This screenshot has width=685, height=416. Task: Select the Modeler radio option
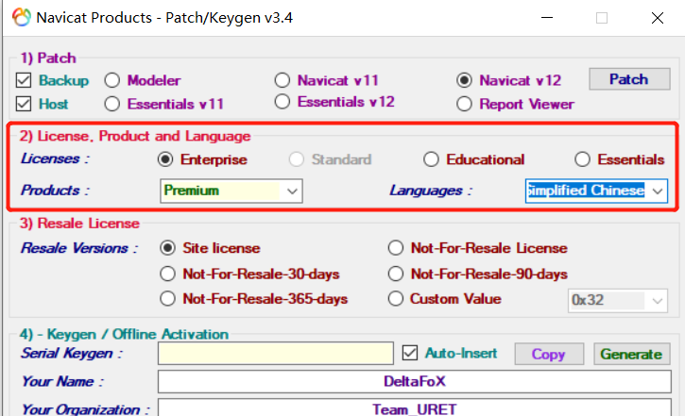pos(112,80)
